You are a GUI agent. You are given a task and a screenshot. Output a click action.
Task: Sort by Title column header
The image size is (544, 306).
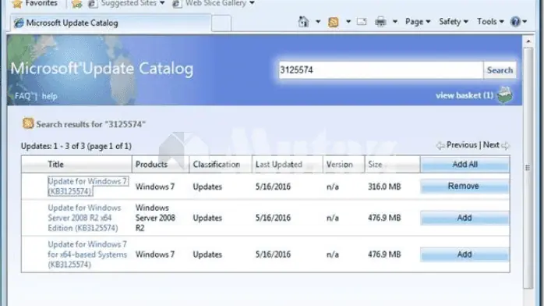55,164
